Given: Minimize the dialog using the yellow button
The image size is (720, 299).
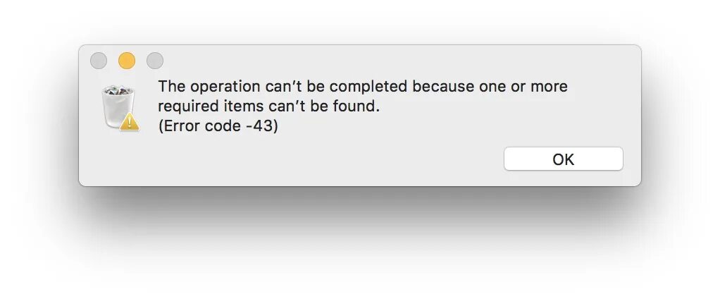Looking at the screenshot, I should click(127, 61).
